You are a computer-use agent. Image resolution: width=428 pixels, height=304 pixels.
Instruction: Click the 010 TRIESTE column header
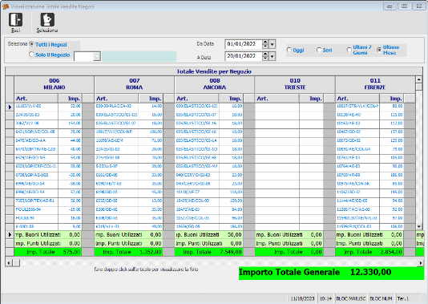(x=295, y=84)
